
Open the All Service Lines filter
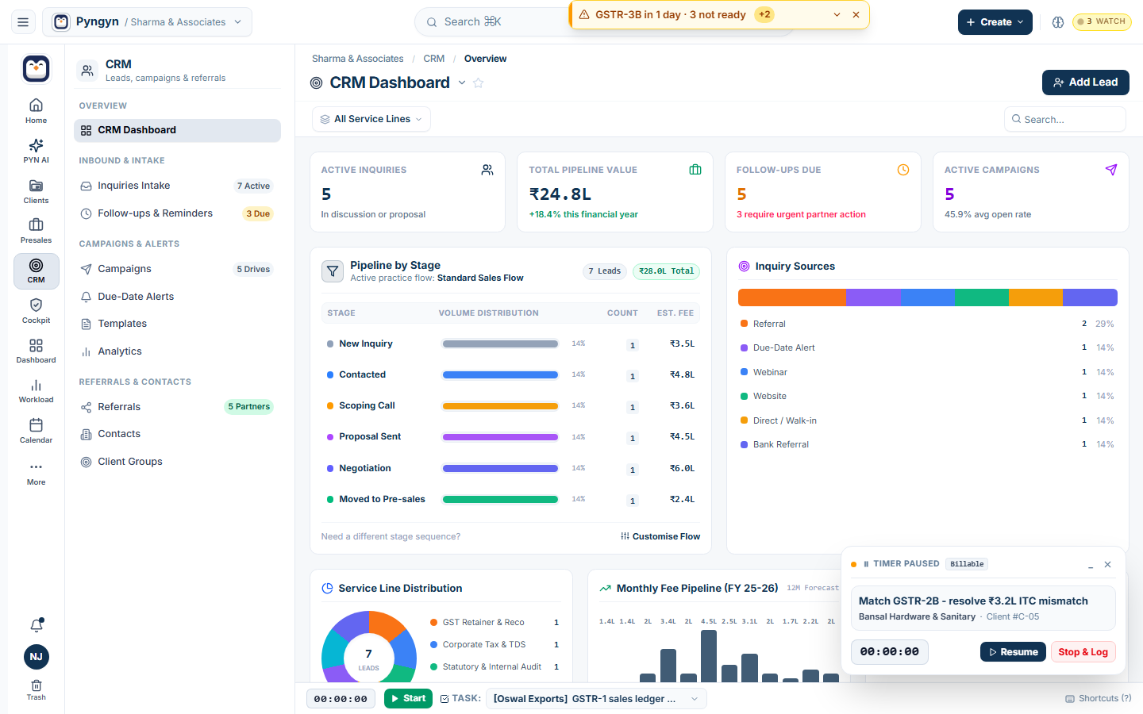tap(371, 119)
